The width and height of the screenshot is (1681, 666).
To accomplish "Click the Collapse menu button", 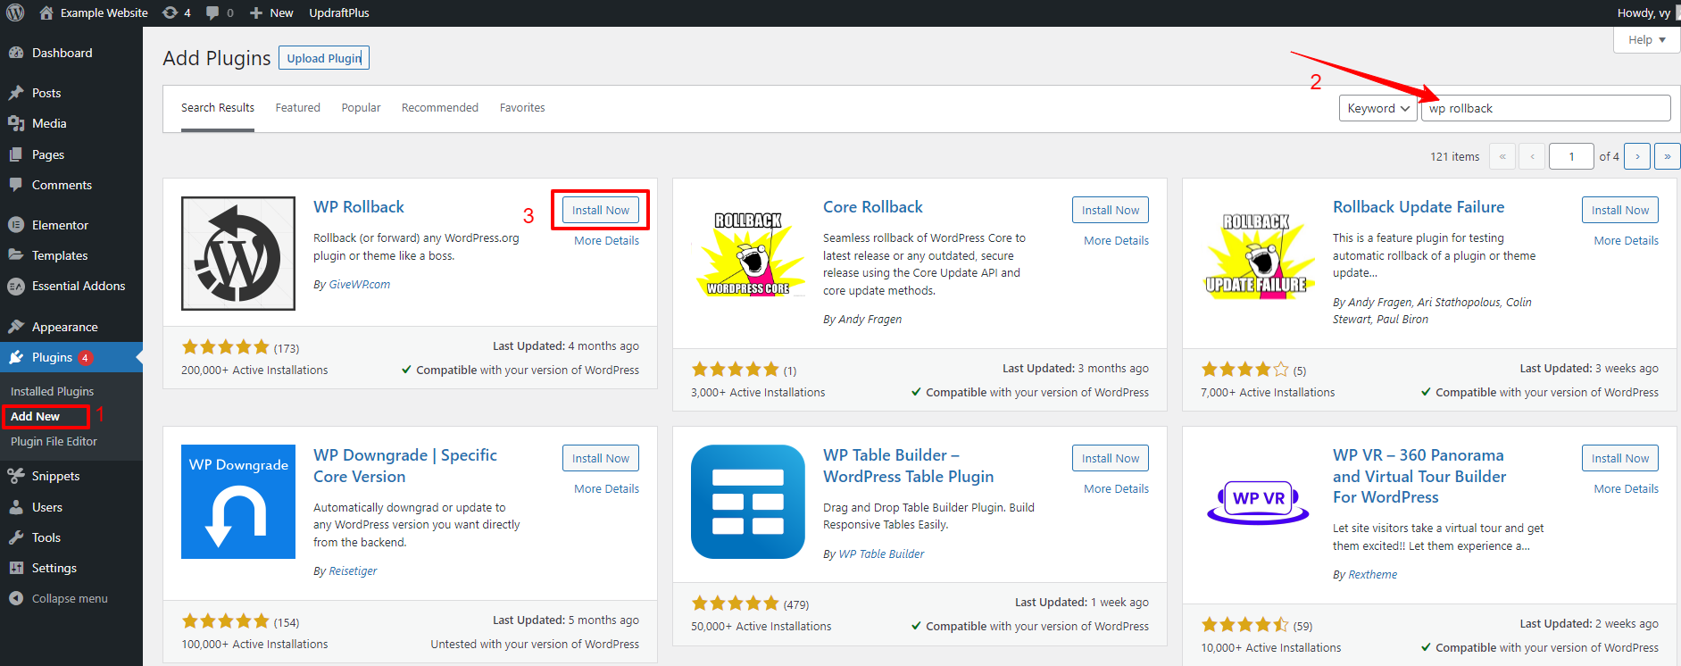I will [x=70, y=598].
